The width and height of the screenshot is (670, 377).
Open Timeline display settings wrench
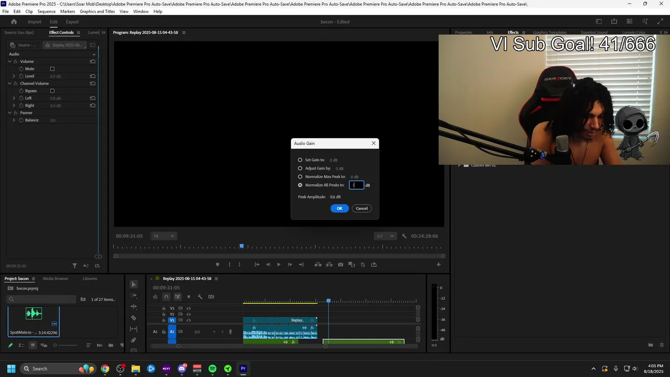click(199, 297)
